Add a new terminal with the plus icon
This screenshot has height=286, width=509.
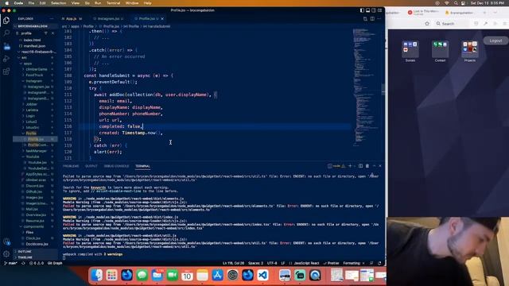(350, 166)
